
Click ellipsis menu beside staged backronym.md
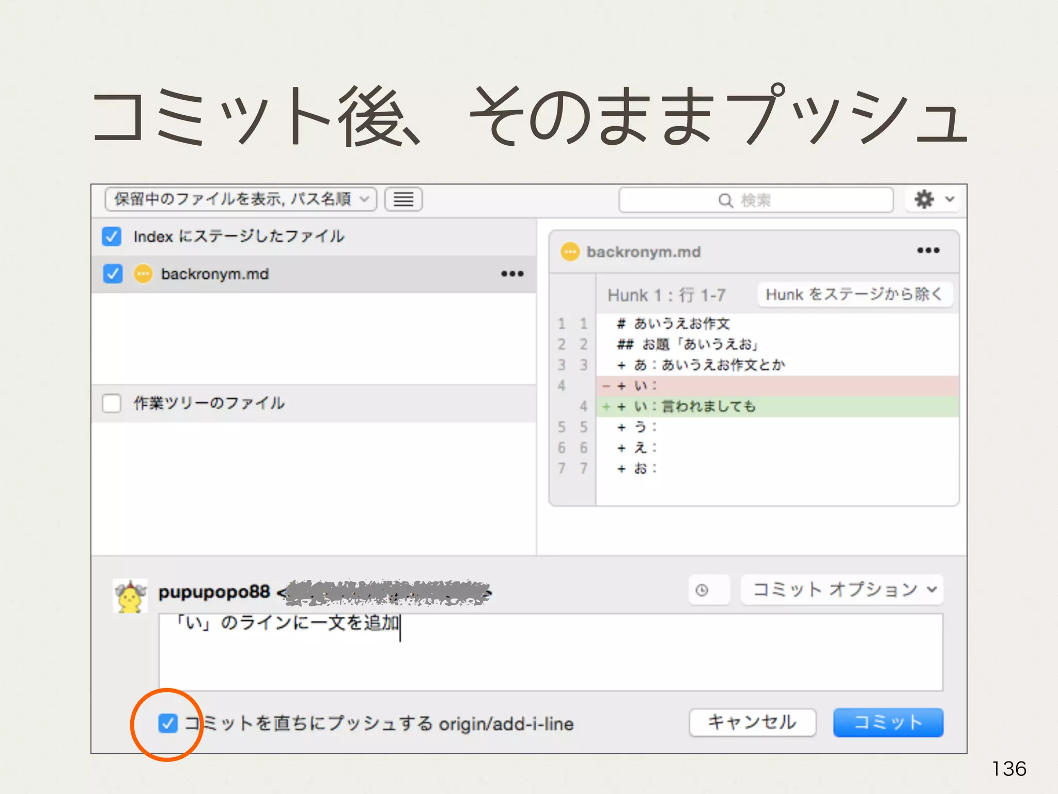[x=512, y=274]
